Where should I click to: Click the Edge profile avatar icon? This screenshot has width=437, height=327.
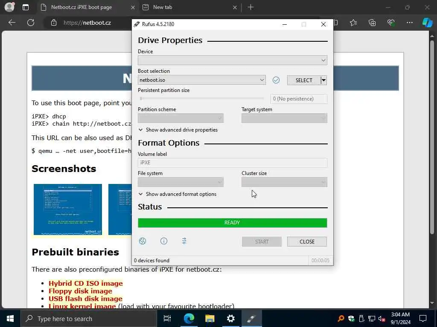pyautogui.click(x=9, y=7)
